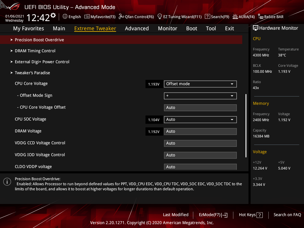Image resolution: width=304 pixels, height=228 pixels.
Task: Open CPU Core Voltage Offset mode dropdown
Action: click(200, 84)
